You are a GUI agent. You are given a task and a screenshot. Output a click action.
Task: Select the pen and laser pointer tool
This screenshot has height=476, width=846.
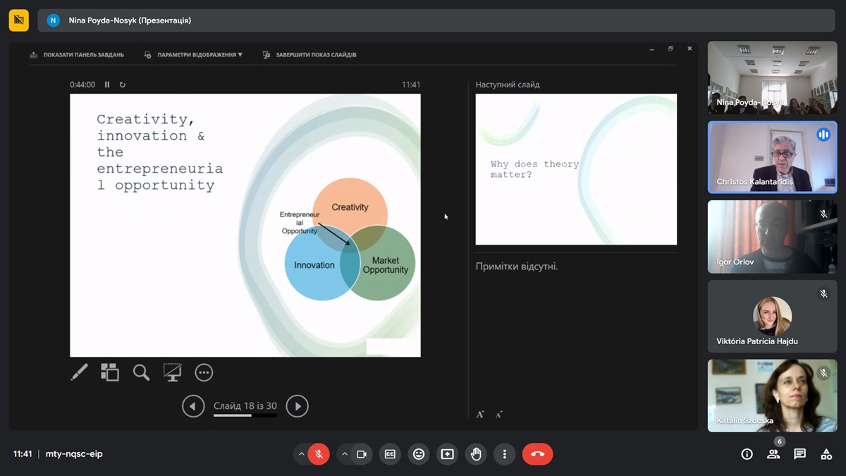click(x=80, y=372)
